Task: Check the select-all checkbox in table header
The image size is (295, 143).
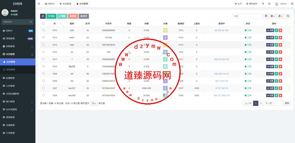Action: click(44, 24)
